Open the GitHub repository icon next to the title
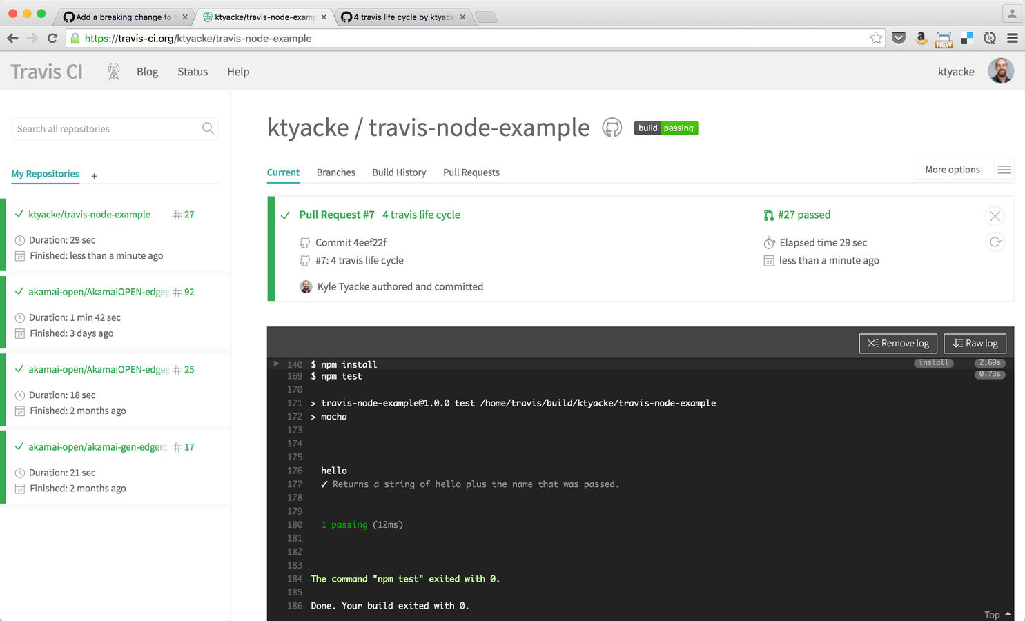The image size is (1025, 621). 612,128
